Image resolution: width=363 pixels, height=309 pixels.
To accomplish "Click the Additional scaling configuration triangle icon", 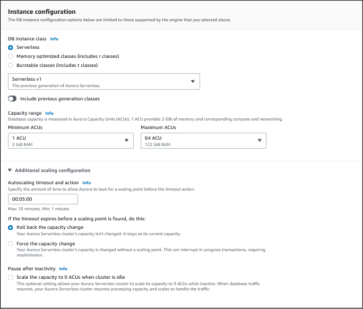I will pyautogui.click(x=10, y=170).
